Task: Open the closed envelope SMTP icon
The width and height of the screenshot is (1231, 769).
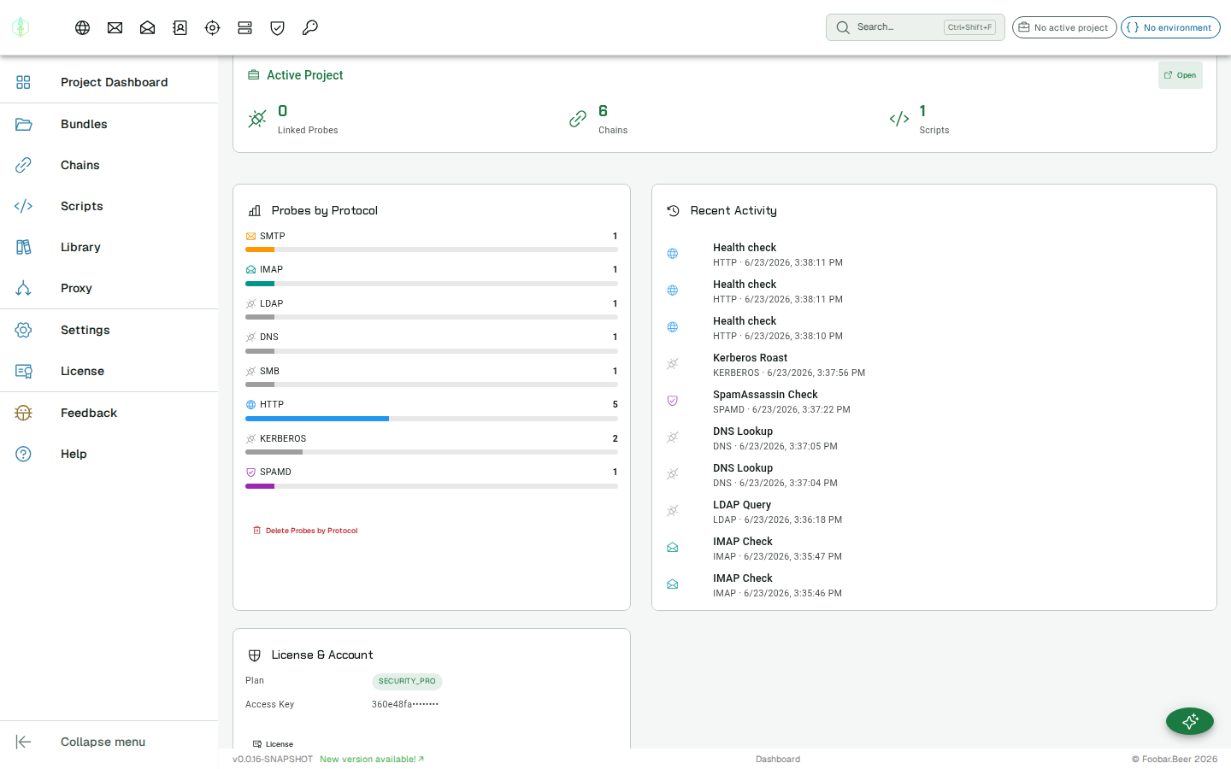Action: pos(115,28)
